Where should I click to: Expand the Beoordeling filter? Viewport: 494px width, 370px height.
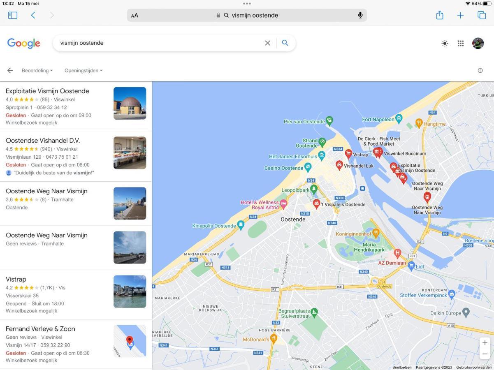tap(37, 70)
